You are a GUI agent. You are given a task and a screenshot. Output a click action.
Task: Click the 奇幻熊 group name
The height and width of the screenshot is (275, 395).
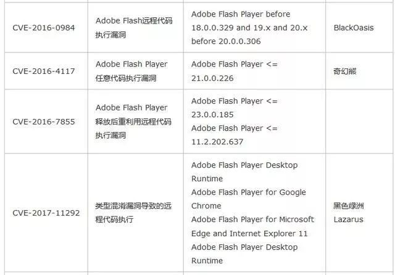(345, 71)
